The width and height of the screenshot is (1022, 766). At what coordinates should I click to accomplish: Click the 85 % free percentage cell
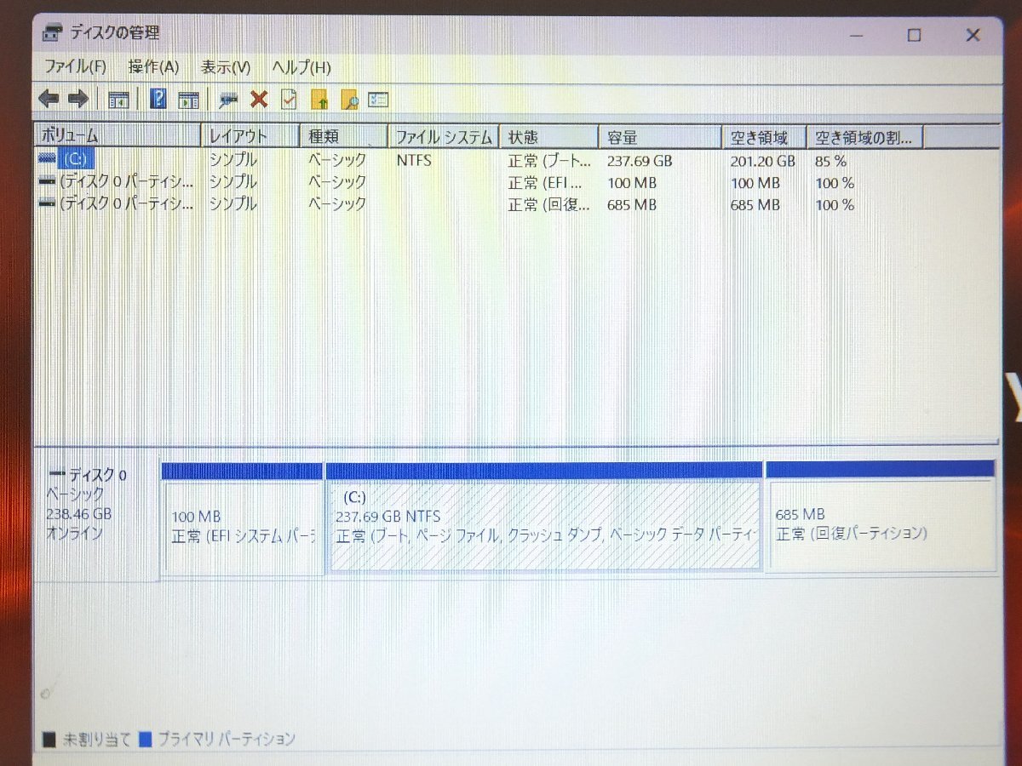coord(831,160)
